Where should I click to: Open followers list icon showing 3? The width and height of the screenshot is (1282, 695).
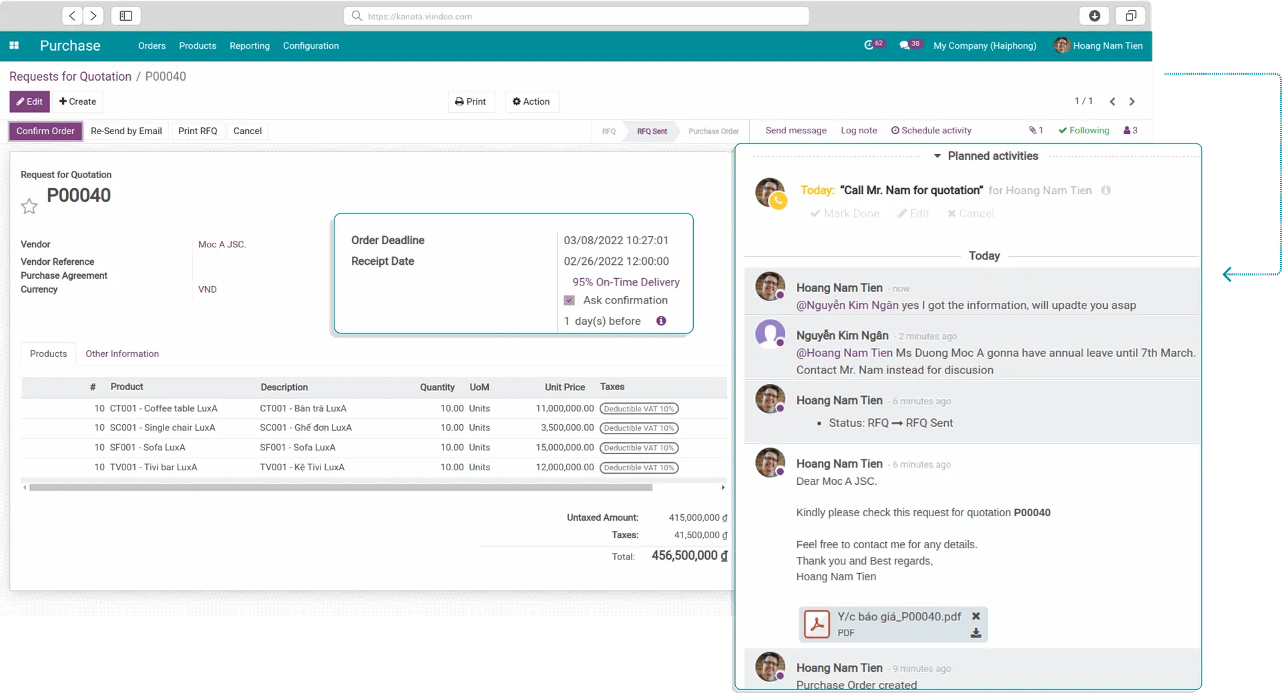[x=1130, y=131]
